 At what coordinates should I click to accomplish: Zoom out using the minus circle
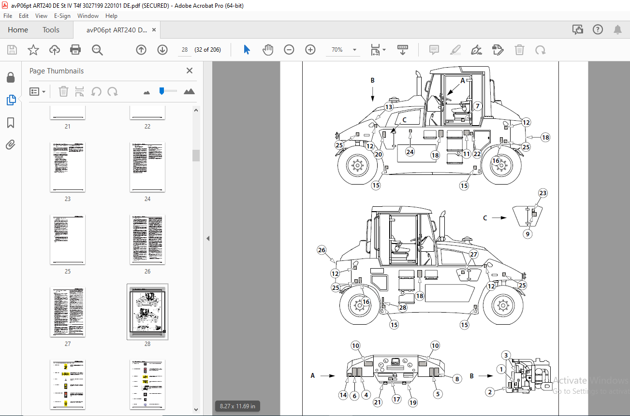pyautogui.click(x=289, y=50)
